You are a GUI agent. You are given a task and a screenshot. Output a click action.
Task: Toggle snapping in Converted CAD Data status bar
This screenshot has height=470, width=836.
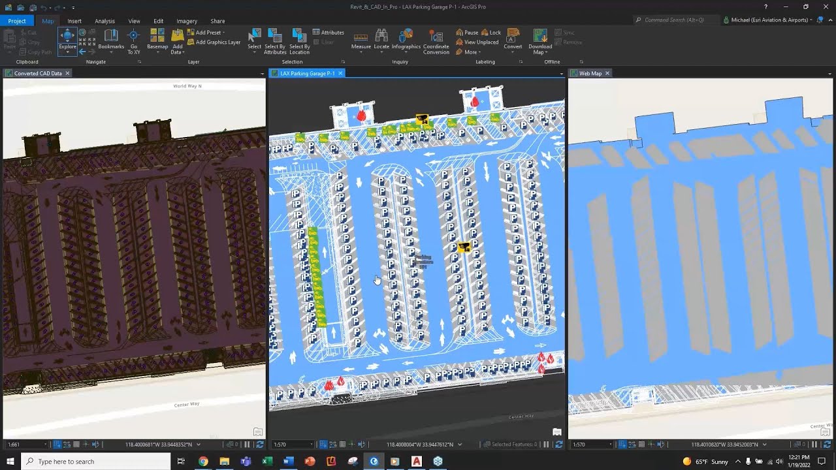[56, 445]
